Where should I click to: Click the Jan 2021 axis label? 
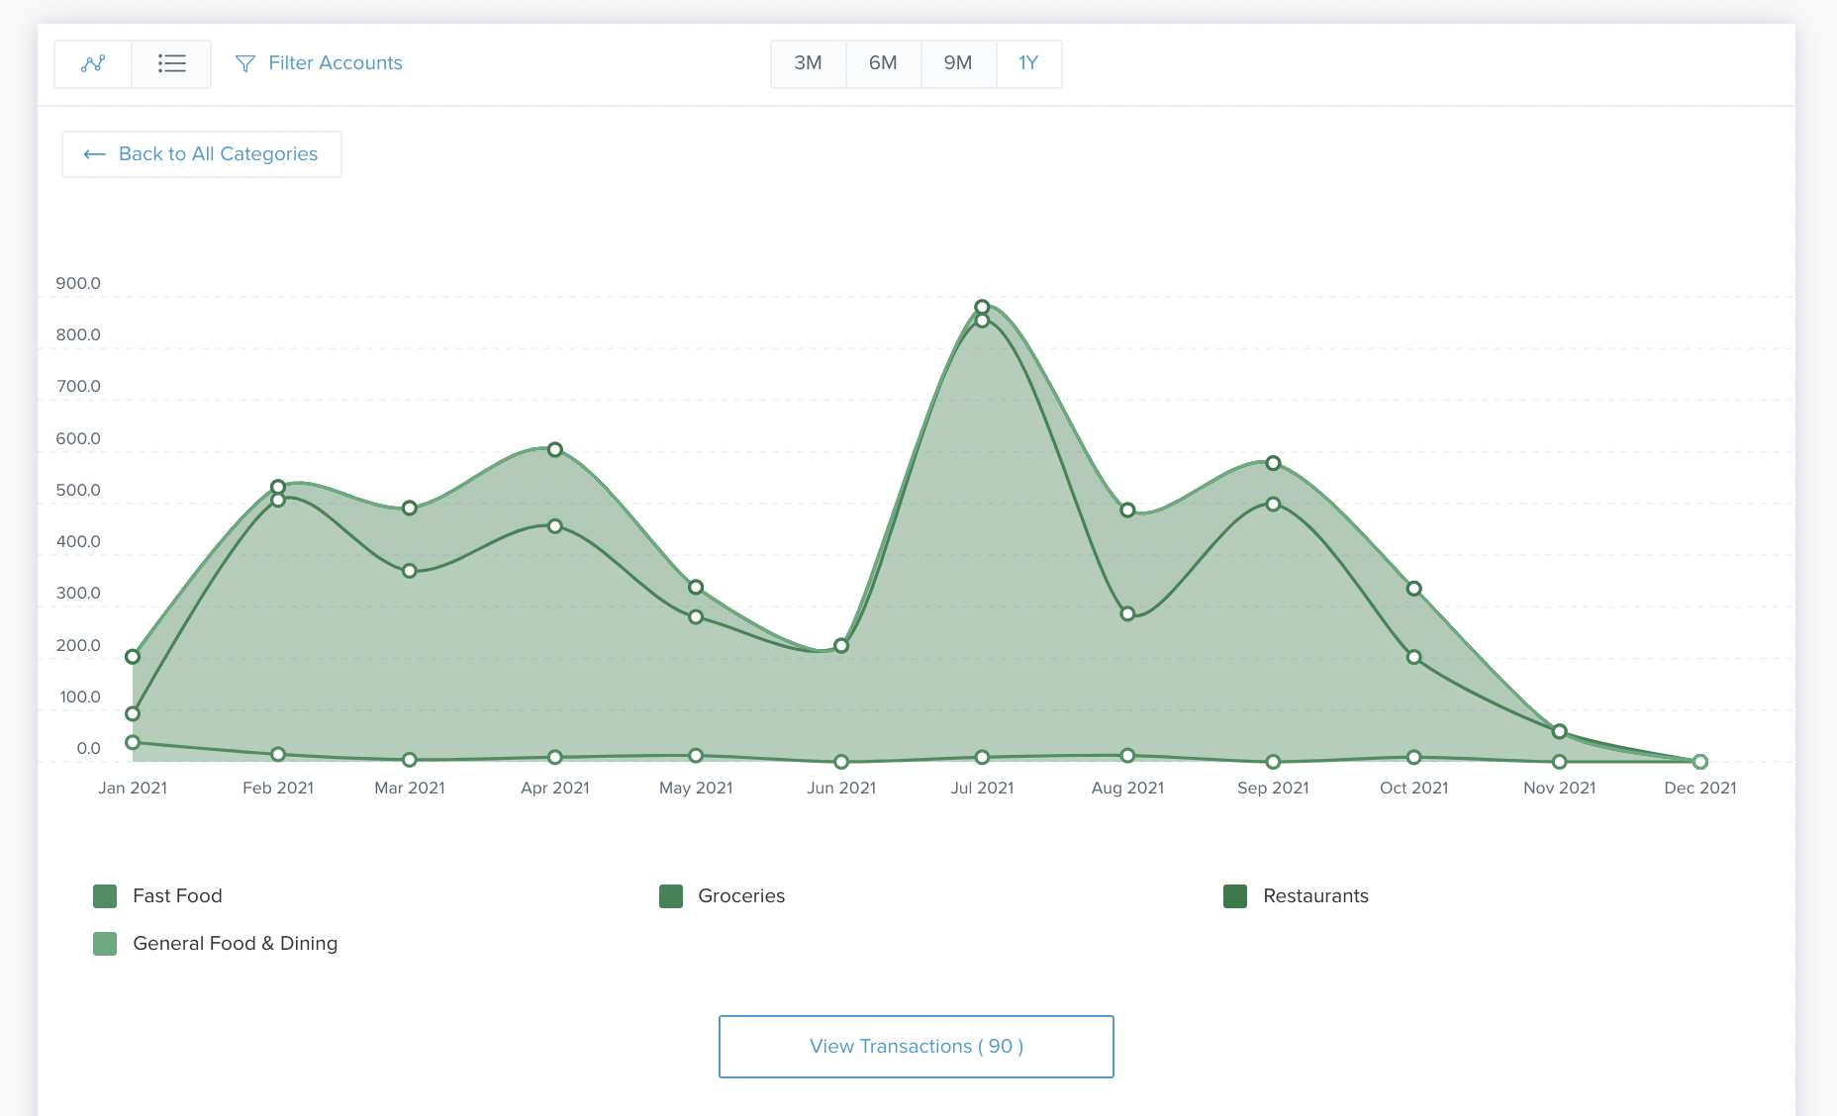(x=132, y=788)
